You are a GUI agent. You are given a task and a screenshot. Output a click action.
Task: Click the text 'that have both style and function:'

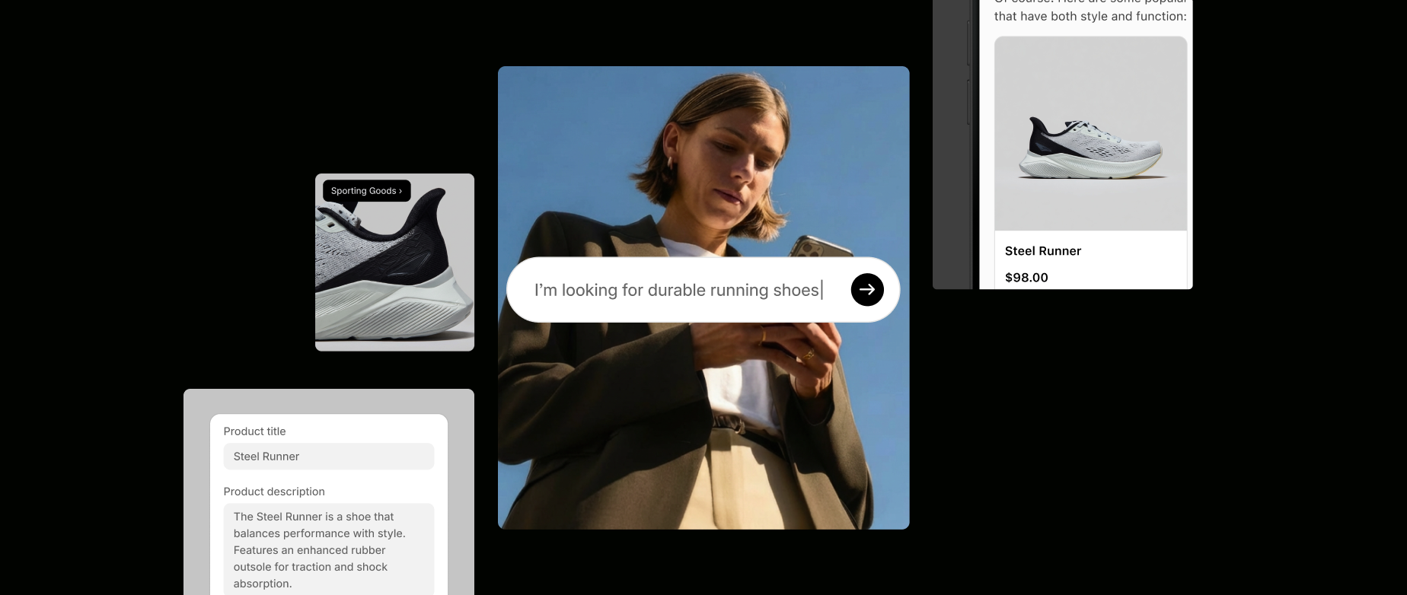tap(1090, 16)
